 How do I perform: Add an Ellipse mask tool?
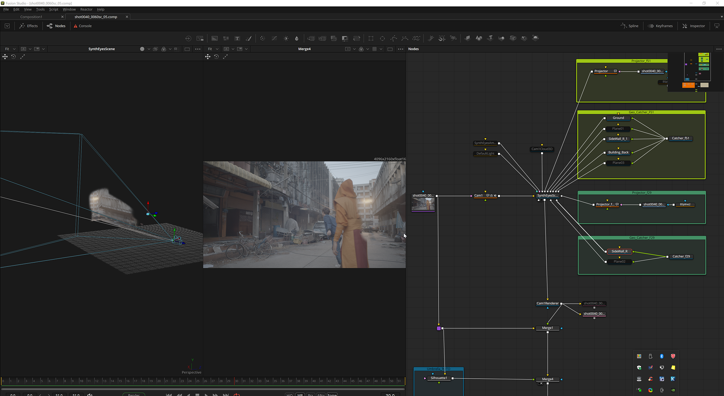382,38
